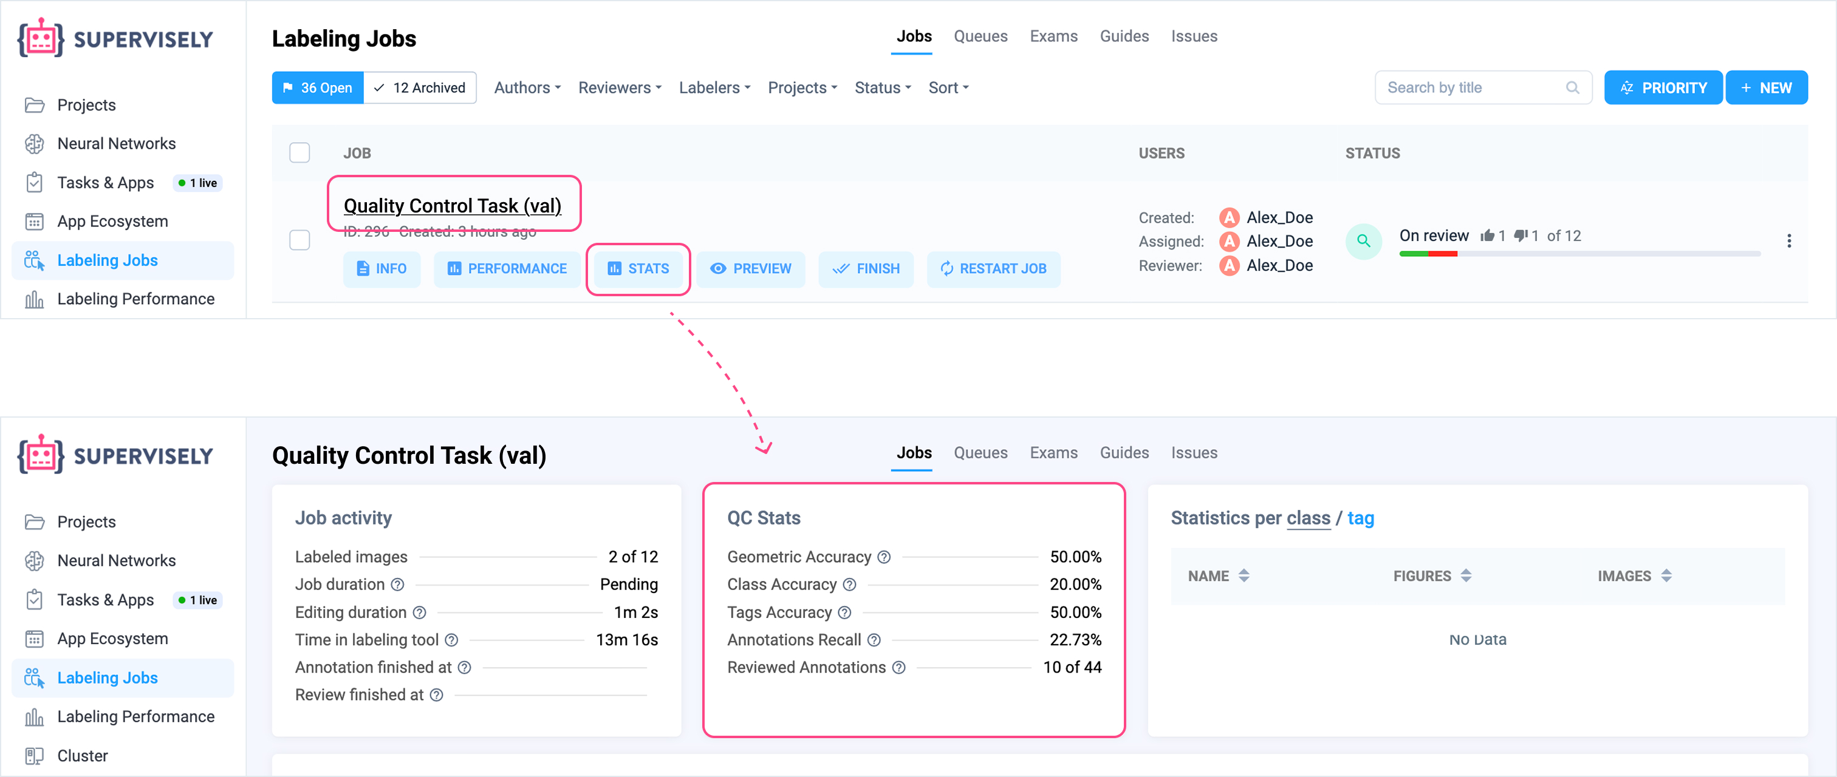Image resolution: width=1837 pixels, height=777 pixels.
Task: Click the review progress bar
Action: point(1579,254)
